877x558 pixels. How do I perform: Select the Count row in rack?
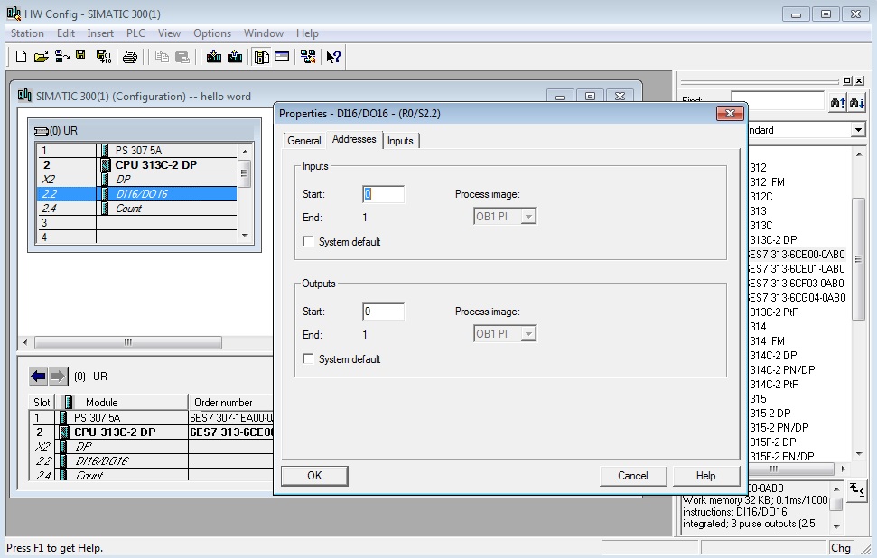pyautogui.click(x=128, y=209)
